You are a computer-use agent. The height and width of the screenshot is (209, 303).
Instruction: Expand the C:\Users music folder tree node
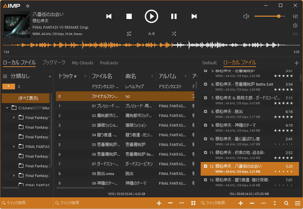click(x=7, y=108)
